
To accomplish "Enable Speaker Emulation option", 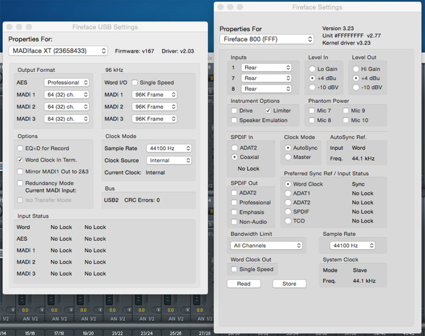I will (x=234, y=120).
